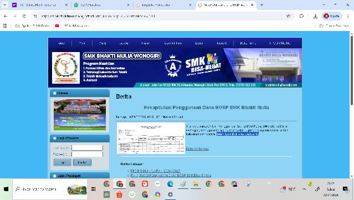The image size is (354, 200).
Task: Expand the tab search chevron
Action: point(5,5)
